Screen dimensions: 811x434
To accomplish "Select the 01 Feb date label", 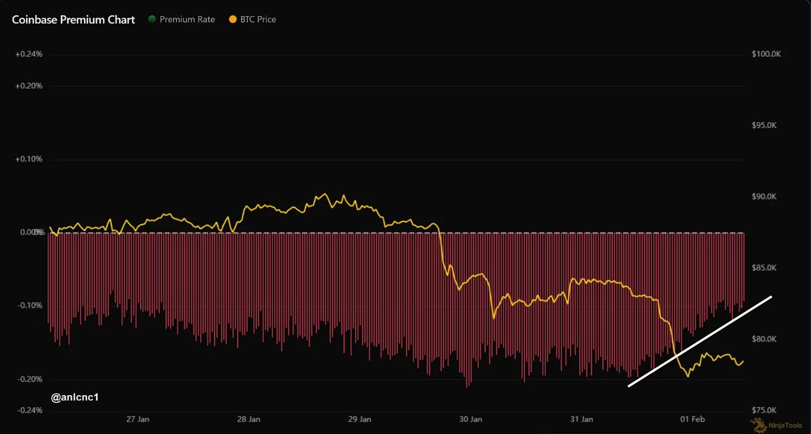I will (692, 419).
